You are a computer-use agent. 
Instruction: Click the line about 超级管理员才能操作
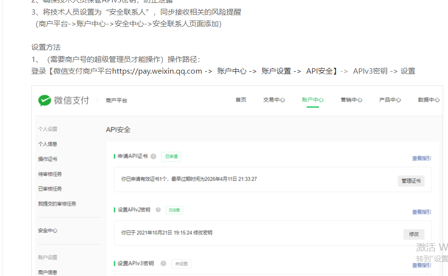pyautogui.click(x=116, y=59)
